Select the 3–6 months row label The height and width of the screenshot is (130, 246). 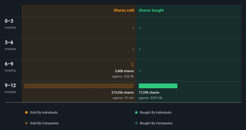tap(10, 45)
